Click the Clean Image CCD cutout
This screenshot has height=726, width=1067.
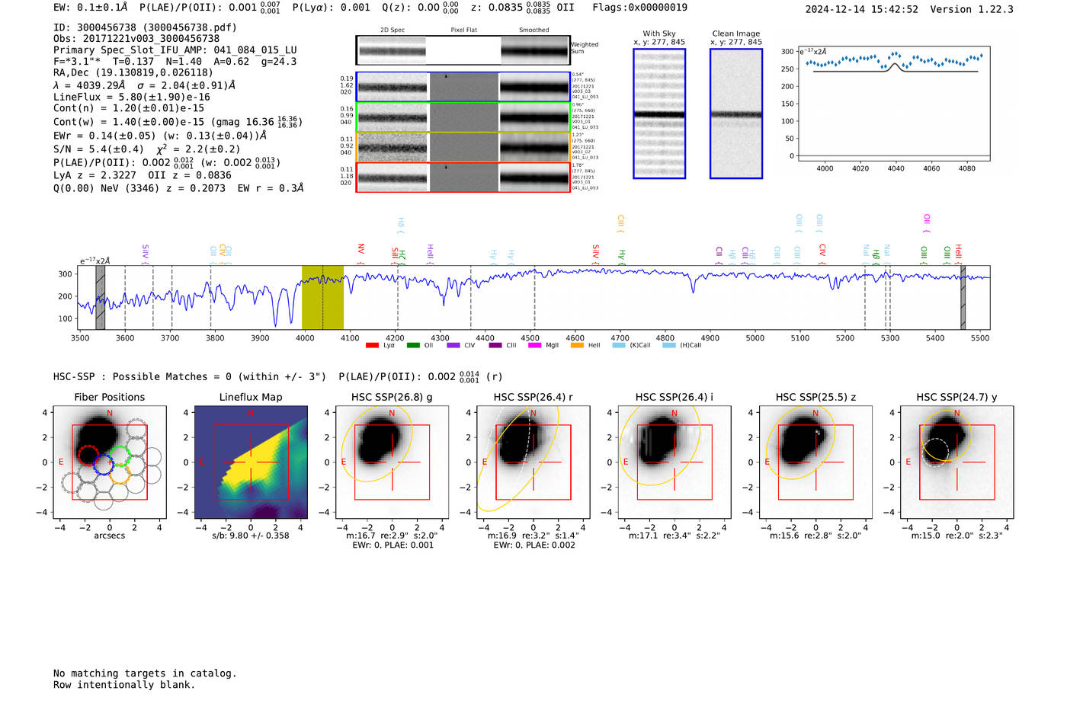coord(736,114)
